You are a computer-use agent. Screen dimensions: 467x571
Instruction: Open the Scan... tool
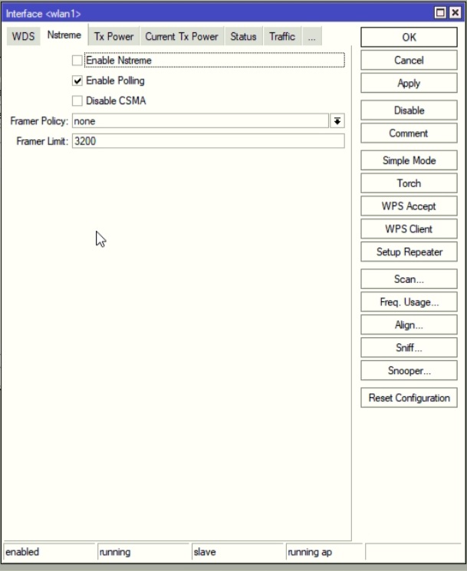409,279
